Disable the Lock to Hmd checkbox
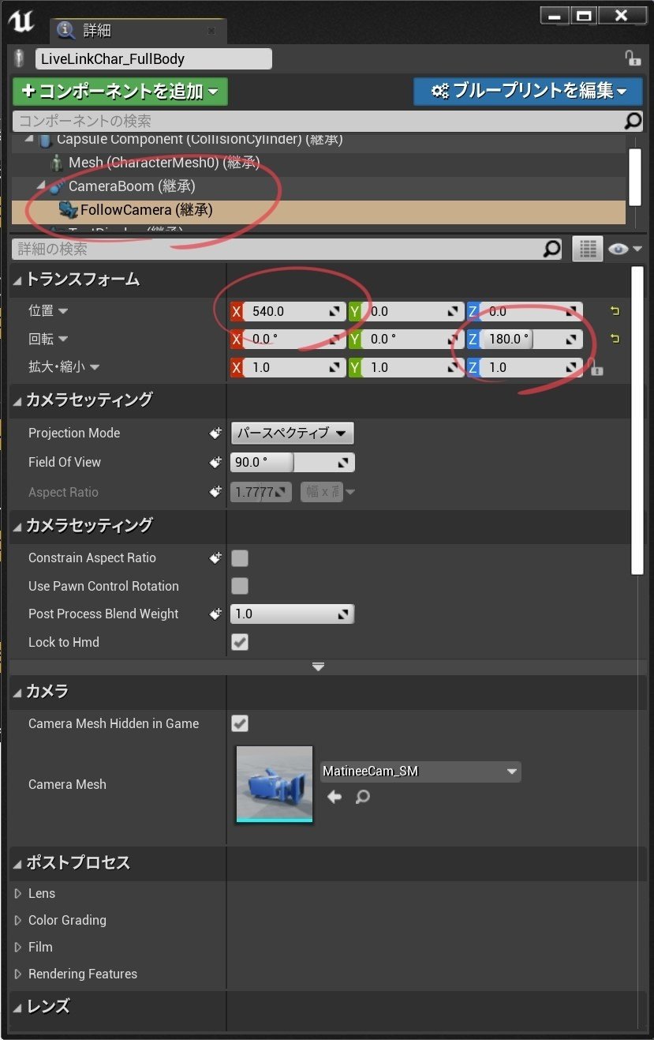This screenshot has width=654, height=1040. (240, 642)
